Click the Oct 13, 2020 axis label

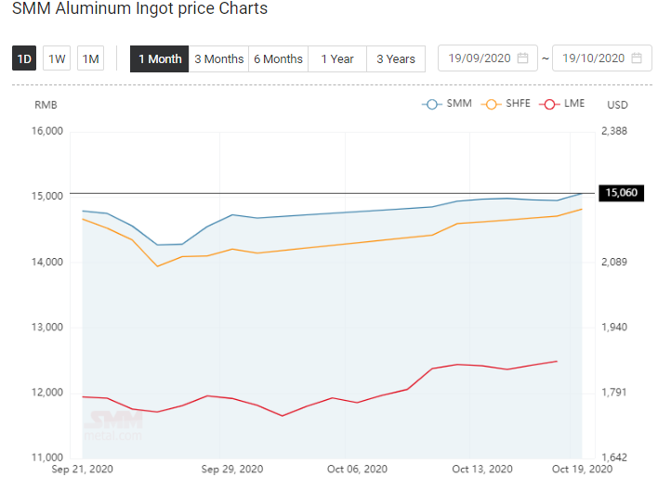tap(482, 469)
